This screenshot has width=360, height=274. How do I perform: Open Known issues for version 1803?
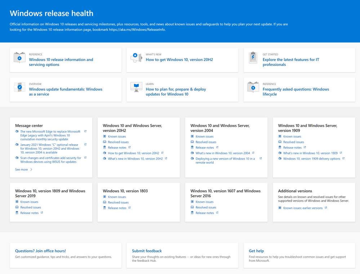click(117, 197)
